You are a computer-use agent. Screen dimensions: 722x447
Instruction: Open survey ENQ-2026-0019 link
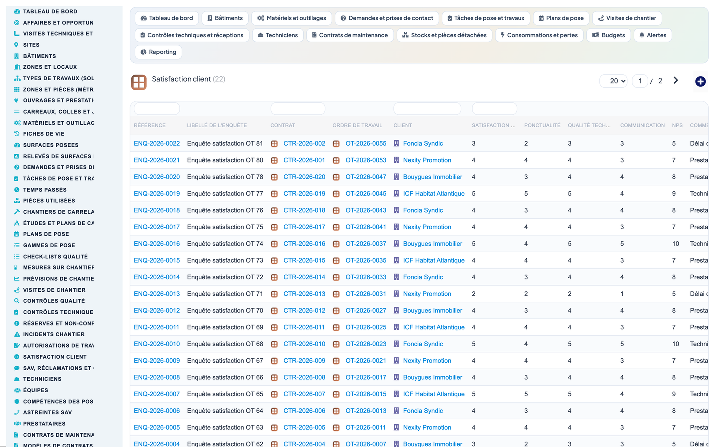157,193
